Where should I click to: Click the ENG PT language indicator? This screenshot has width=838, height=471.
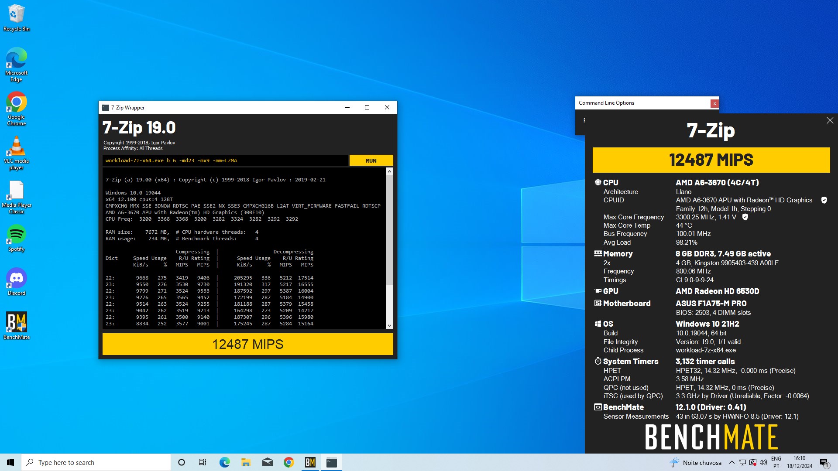(776, 462)
